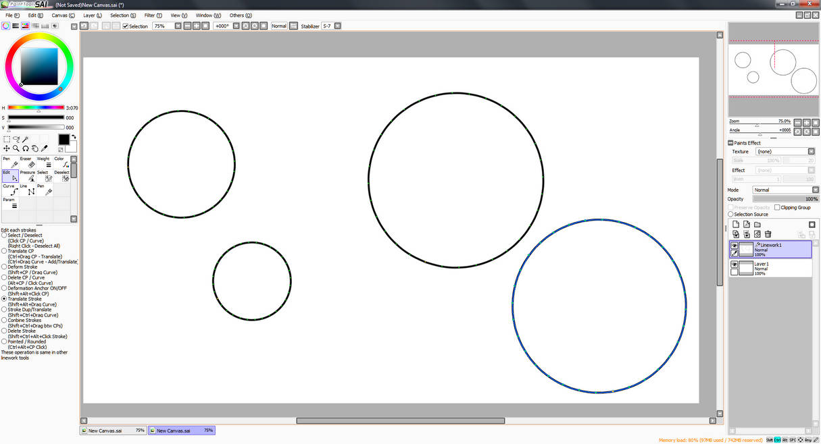Hide the Layer1 layer eye
Viewport: 821px width, 444px height.
(x=735, y=265)
